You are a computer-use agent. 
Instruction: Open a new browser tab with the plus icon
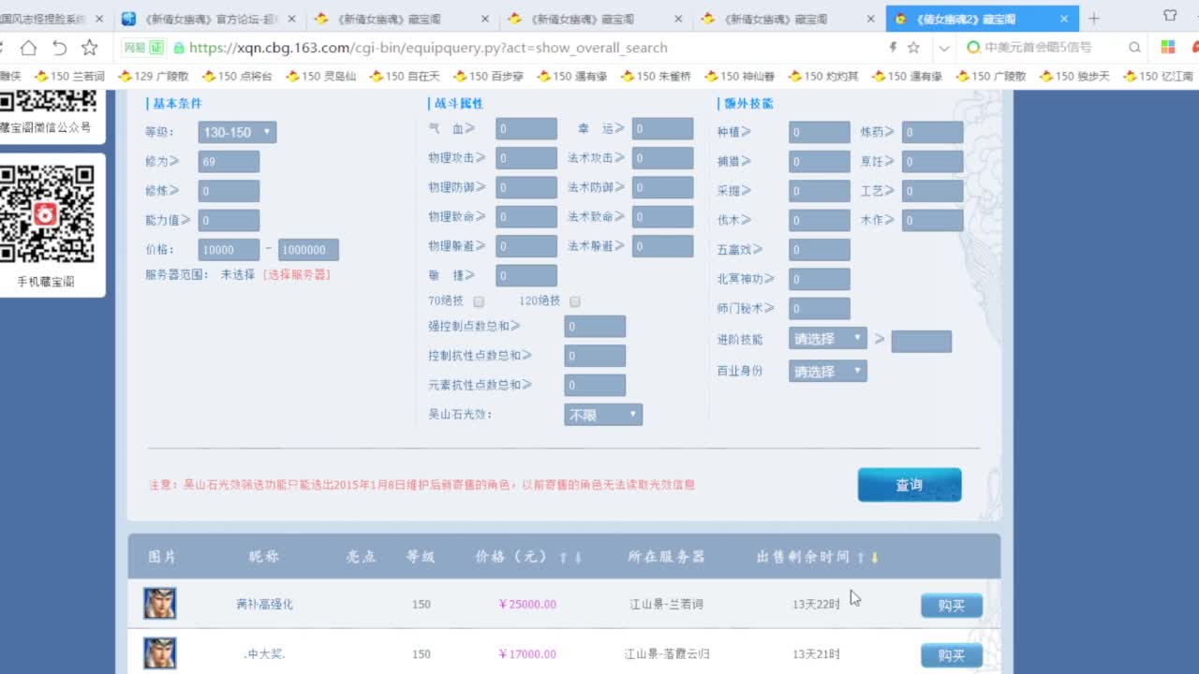coord(1094,17)
